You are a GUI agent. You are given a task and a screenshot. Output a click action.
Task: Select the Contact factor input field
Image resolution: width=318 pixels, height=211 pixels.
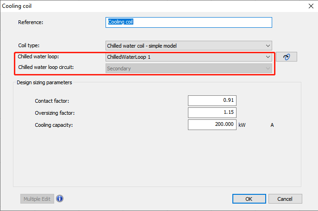(212, 100)
